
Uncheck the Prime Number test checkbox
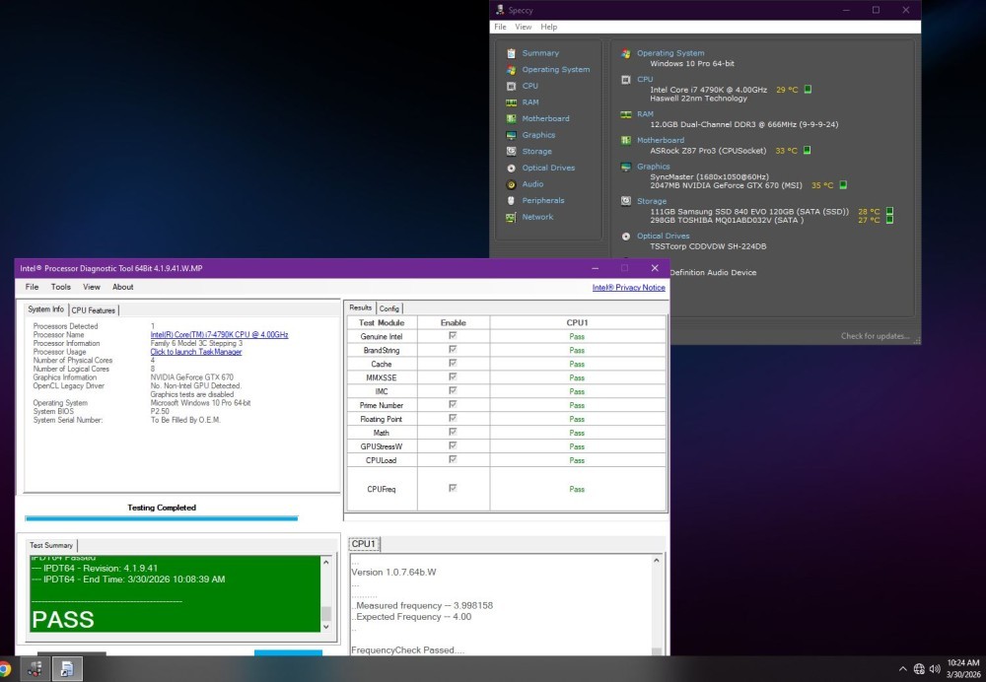coord(453,405)
